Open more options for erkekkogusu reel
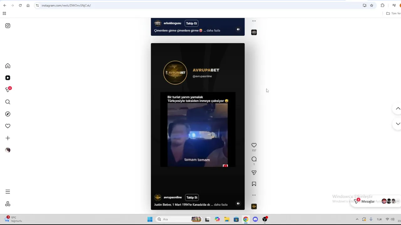The image size is (401, 225). (x=254, y=21)
